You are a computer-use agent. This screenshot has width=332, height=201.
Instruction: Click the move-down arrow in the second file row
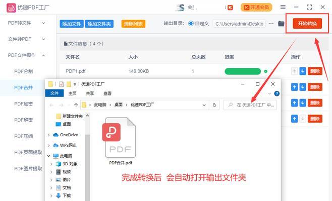(x=303, y=87)
